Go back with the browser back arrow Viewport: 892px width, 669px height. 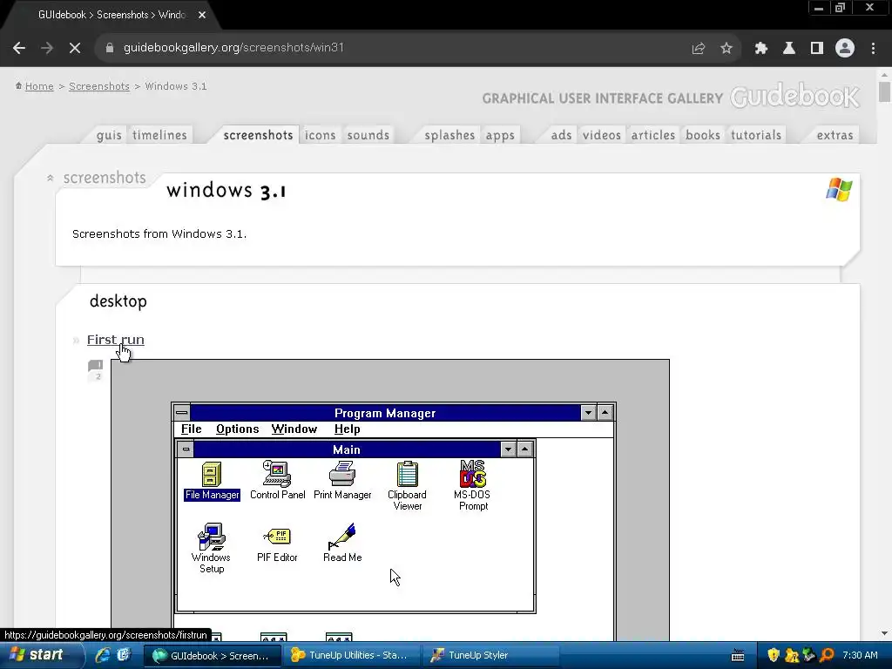pyautogui.click(x=19, y=48)
